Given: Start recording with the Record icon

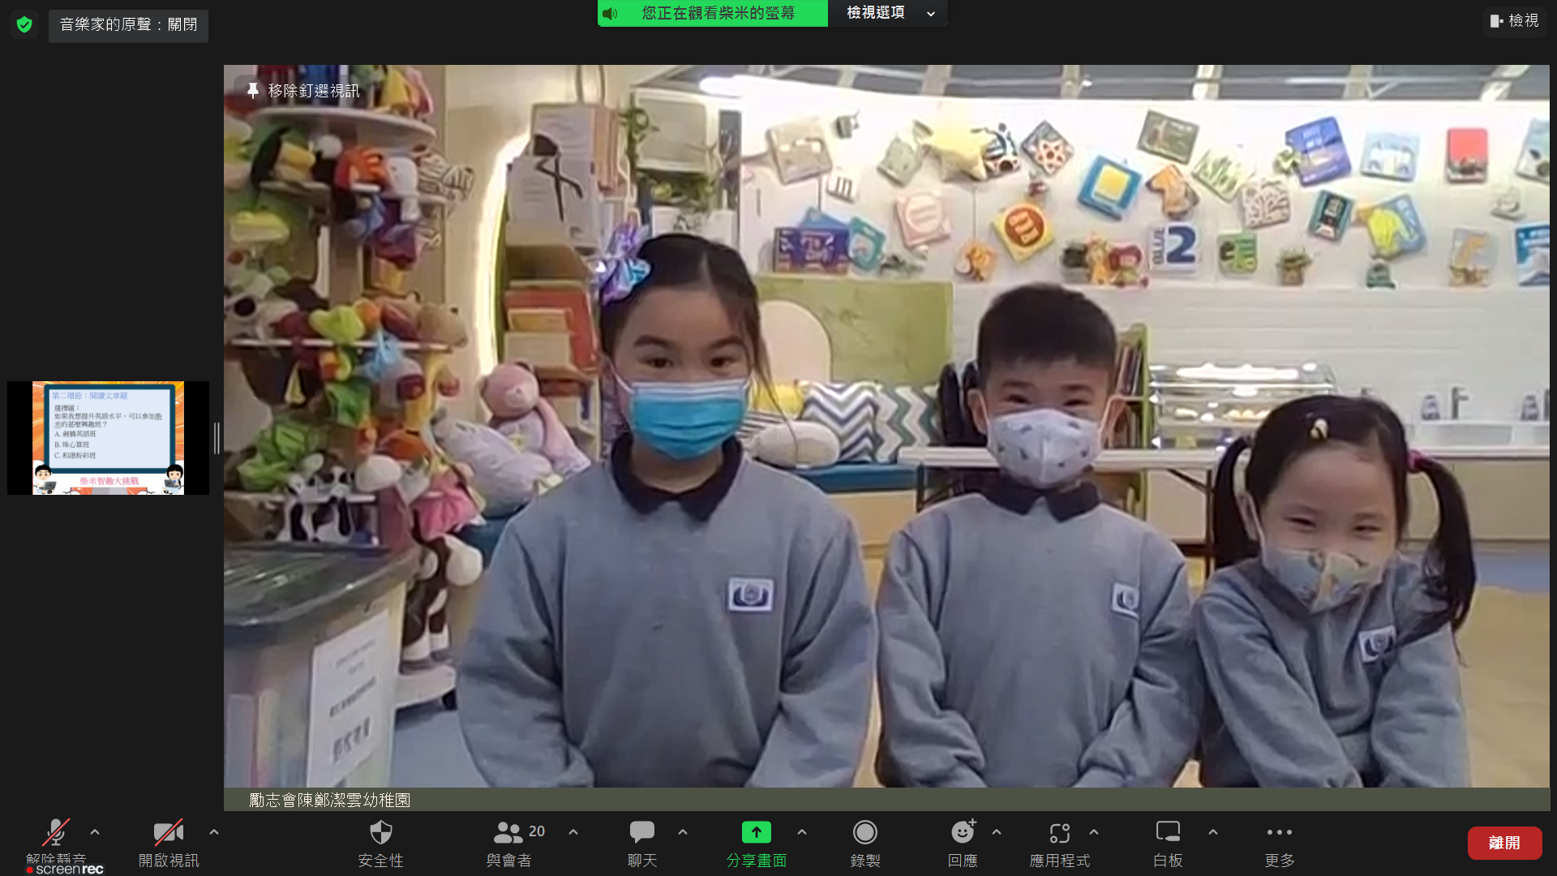Looking at the screenshot, I should (x=864, y=833).
